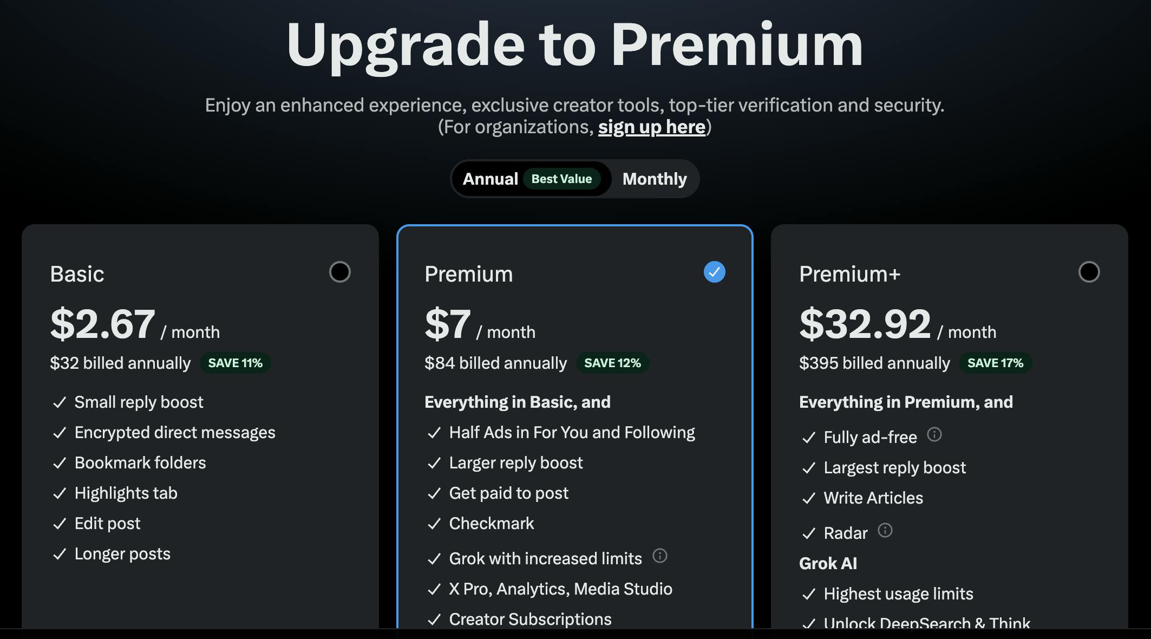Click the SAVE 12% badge
Screen dimensions: 1151x639
612,363
